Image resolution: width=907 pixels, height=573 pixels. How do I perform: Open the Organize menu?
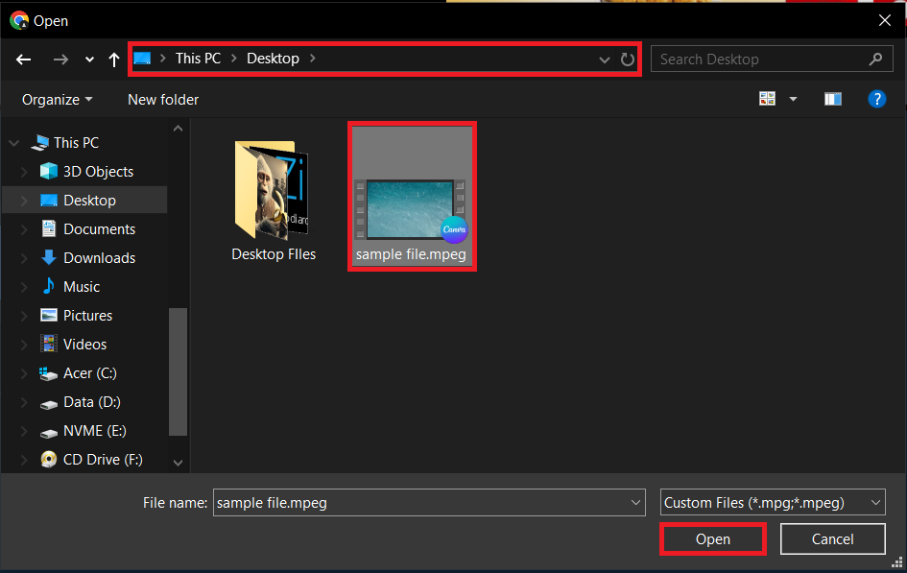(55, 99)
